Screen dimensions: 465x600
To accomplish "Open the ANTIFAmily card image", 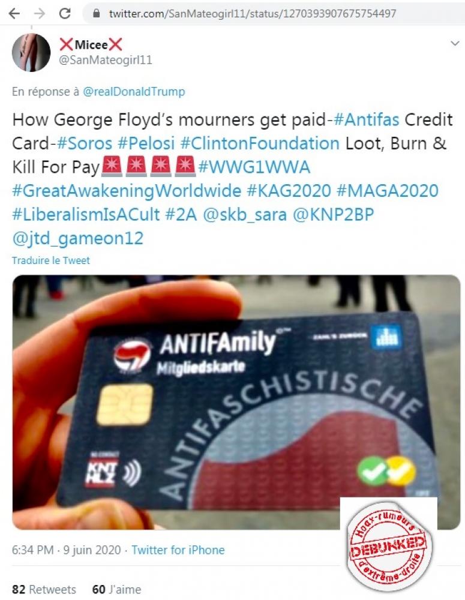I will 236,402.
